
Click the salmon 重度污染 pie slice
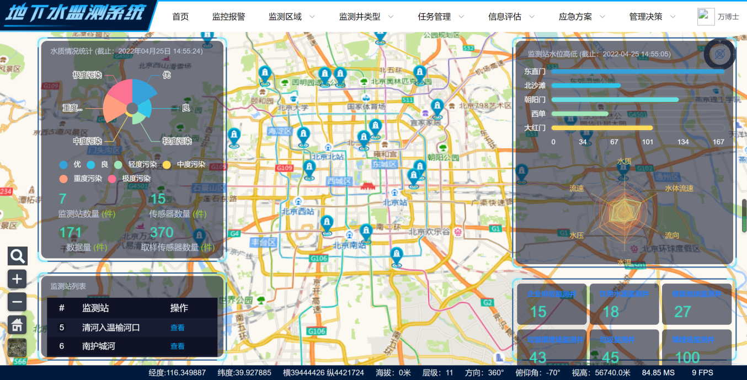(114, 109)
